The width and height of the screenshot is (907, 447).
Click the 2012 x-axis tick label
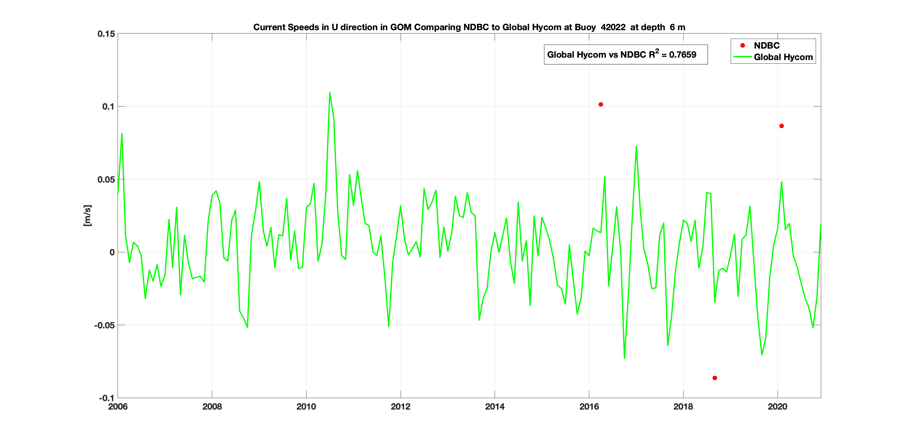pyautogui.click(x=400, y=407)
